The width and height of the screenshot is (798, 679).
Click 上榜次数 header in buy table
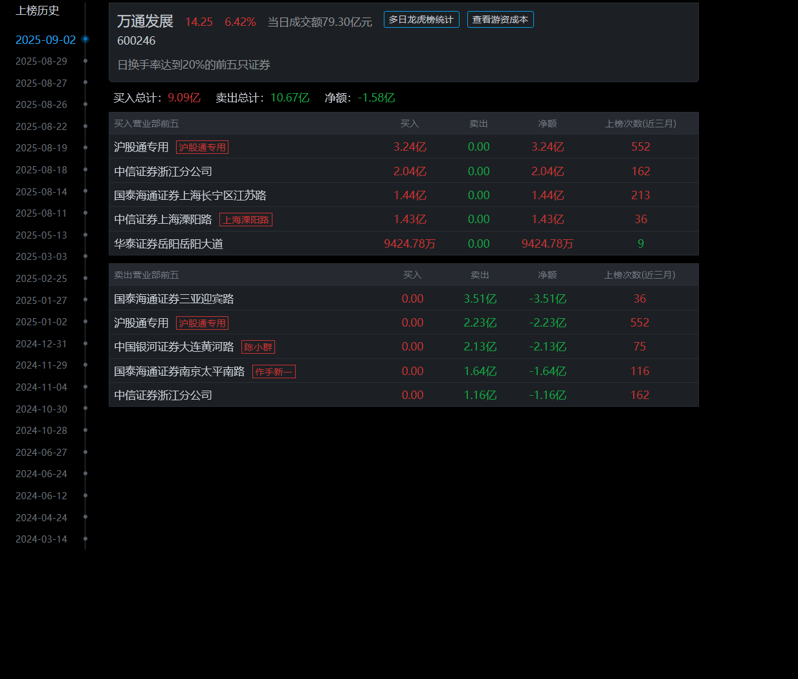(x=641, y=124)
